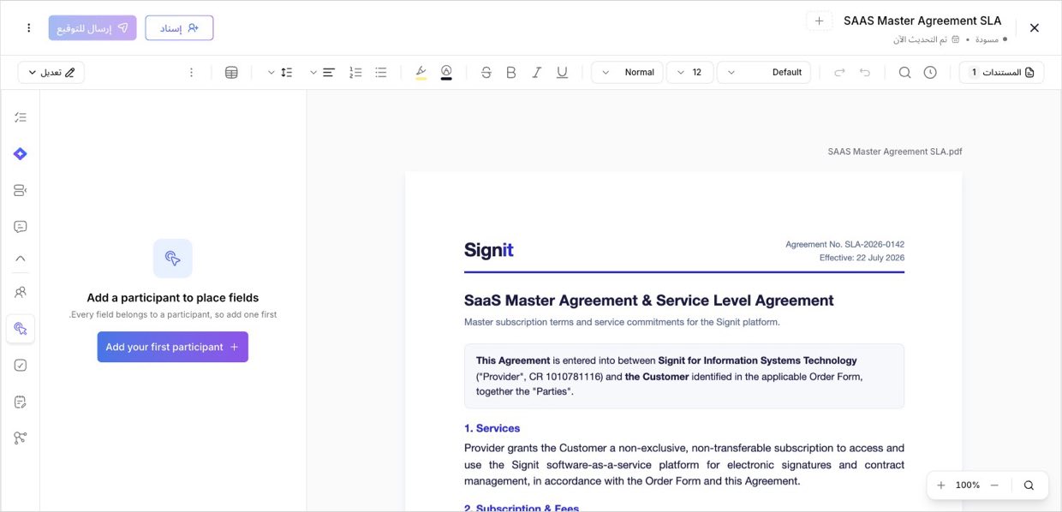
Task: Toggle strikethrough formatting
Action: tap(486, 73)
